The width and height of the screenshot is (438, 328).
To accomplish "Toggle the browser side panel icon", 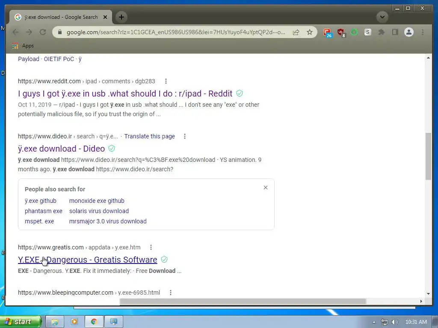I will pyautogui.click(x=395, y=32).
